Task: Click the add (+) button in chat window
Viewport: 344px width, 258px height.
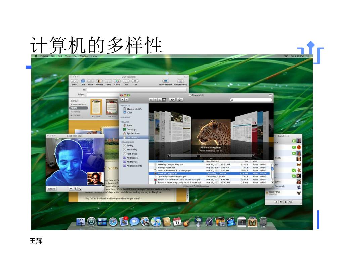Action: coord(71,189)
